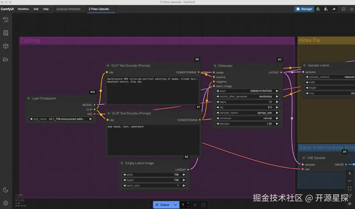Image resolution: width=355 pixels, height=209 pixels.
Task: Increase Empty Latent width with right arrow
Action: point(184,174)
